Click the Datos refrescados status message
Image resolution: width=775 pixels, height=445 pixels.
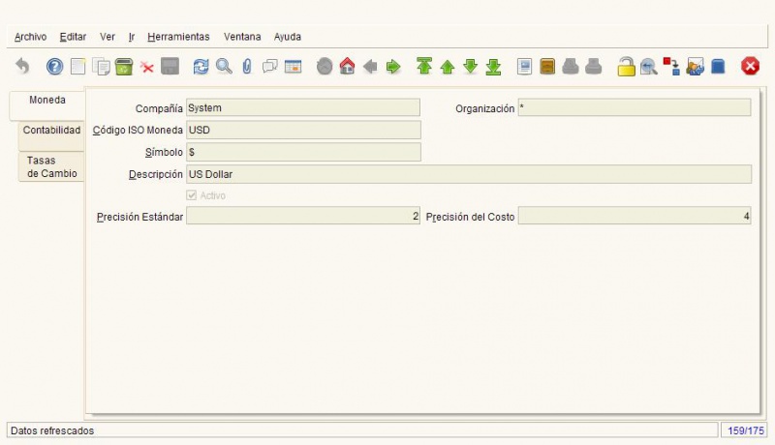(52, 430)
